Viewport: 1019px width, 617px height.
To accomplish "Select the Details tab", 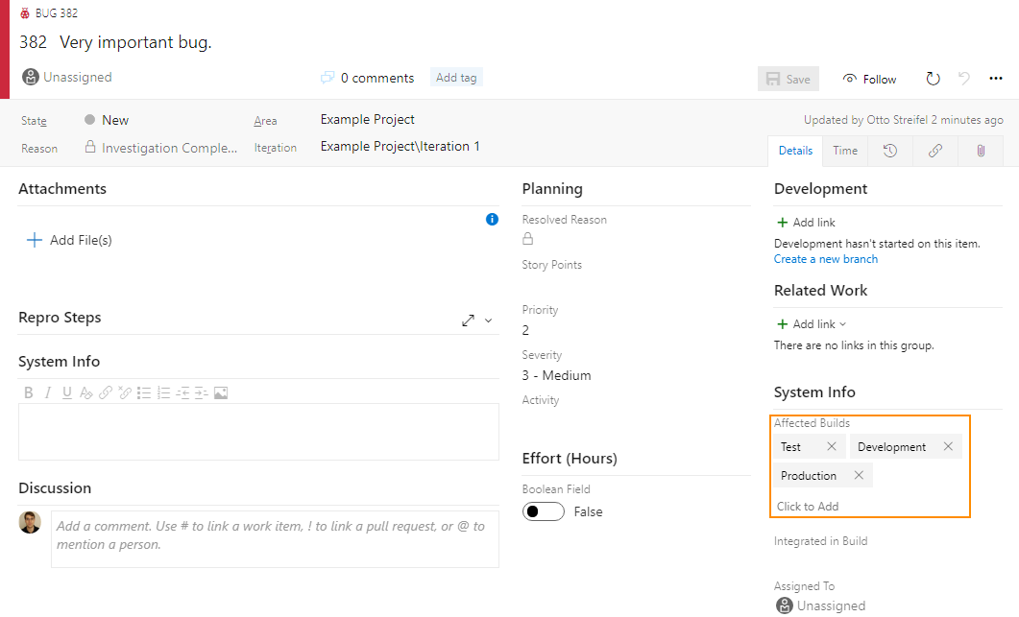I will (795, 151).
